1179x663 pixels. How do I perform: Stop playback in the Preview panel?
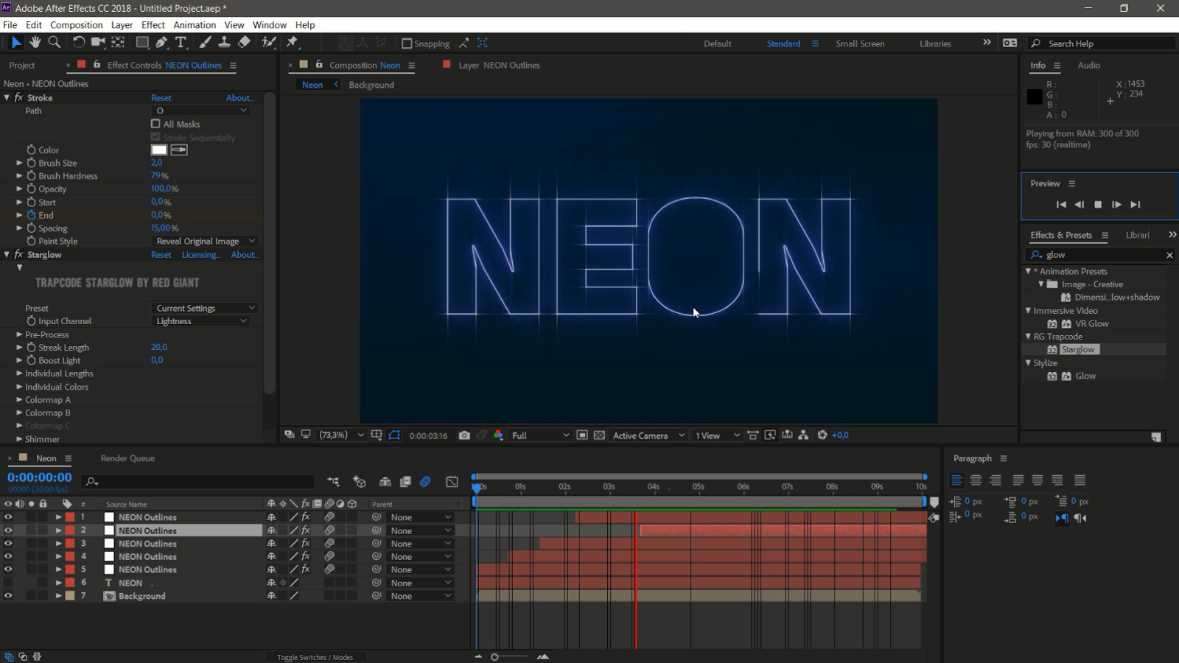point(1098,205)
